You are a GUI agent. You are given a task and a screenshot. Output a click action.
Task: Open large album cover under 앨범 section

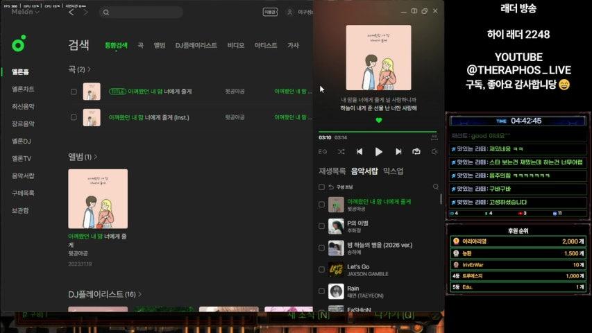[x=98, y=198]
